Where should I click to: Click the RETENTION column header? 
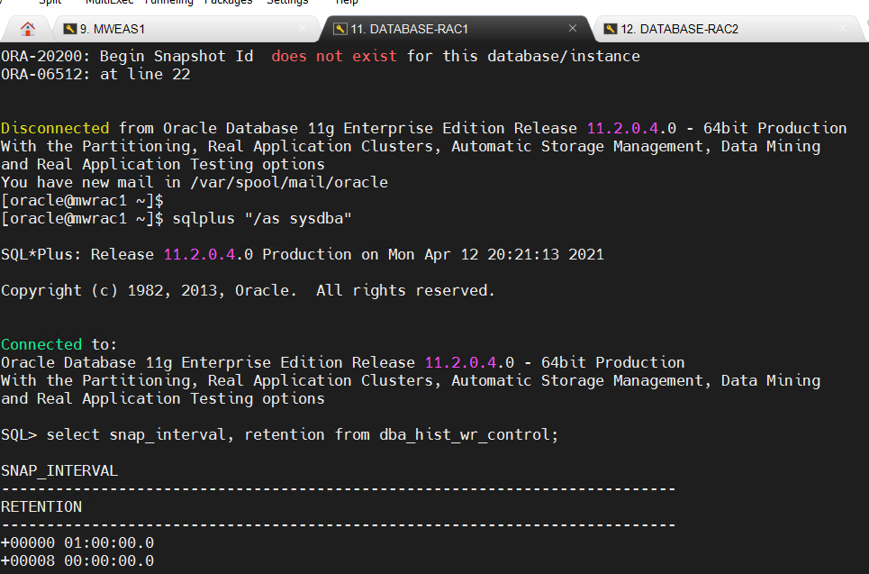(x=41, y=507)
